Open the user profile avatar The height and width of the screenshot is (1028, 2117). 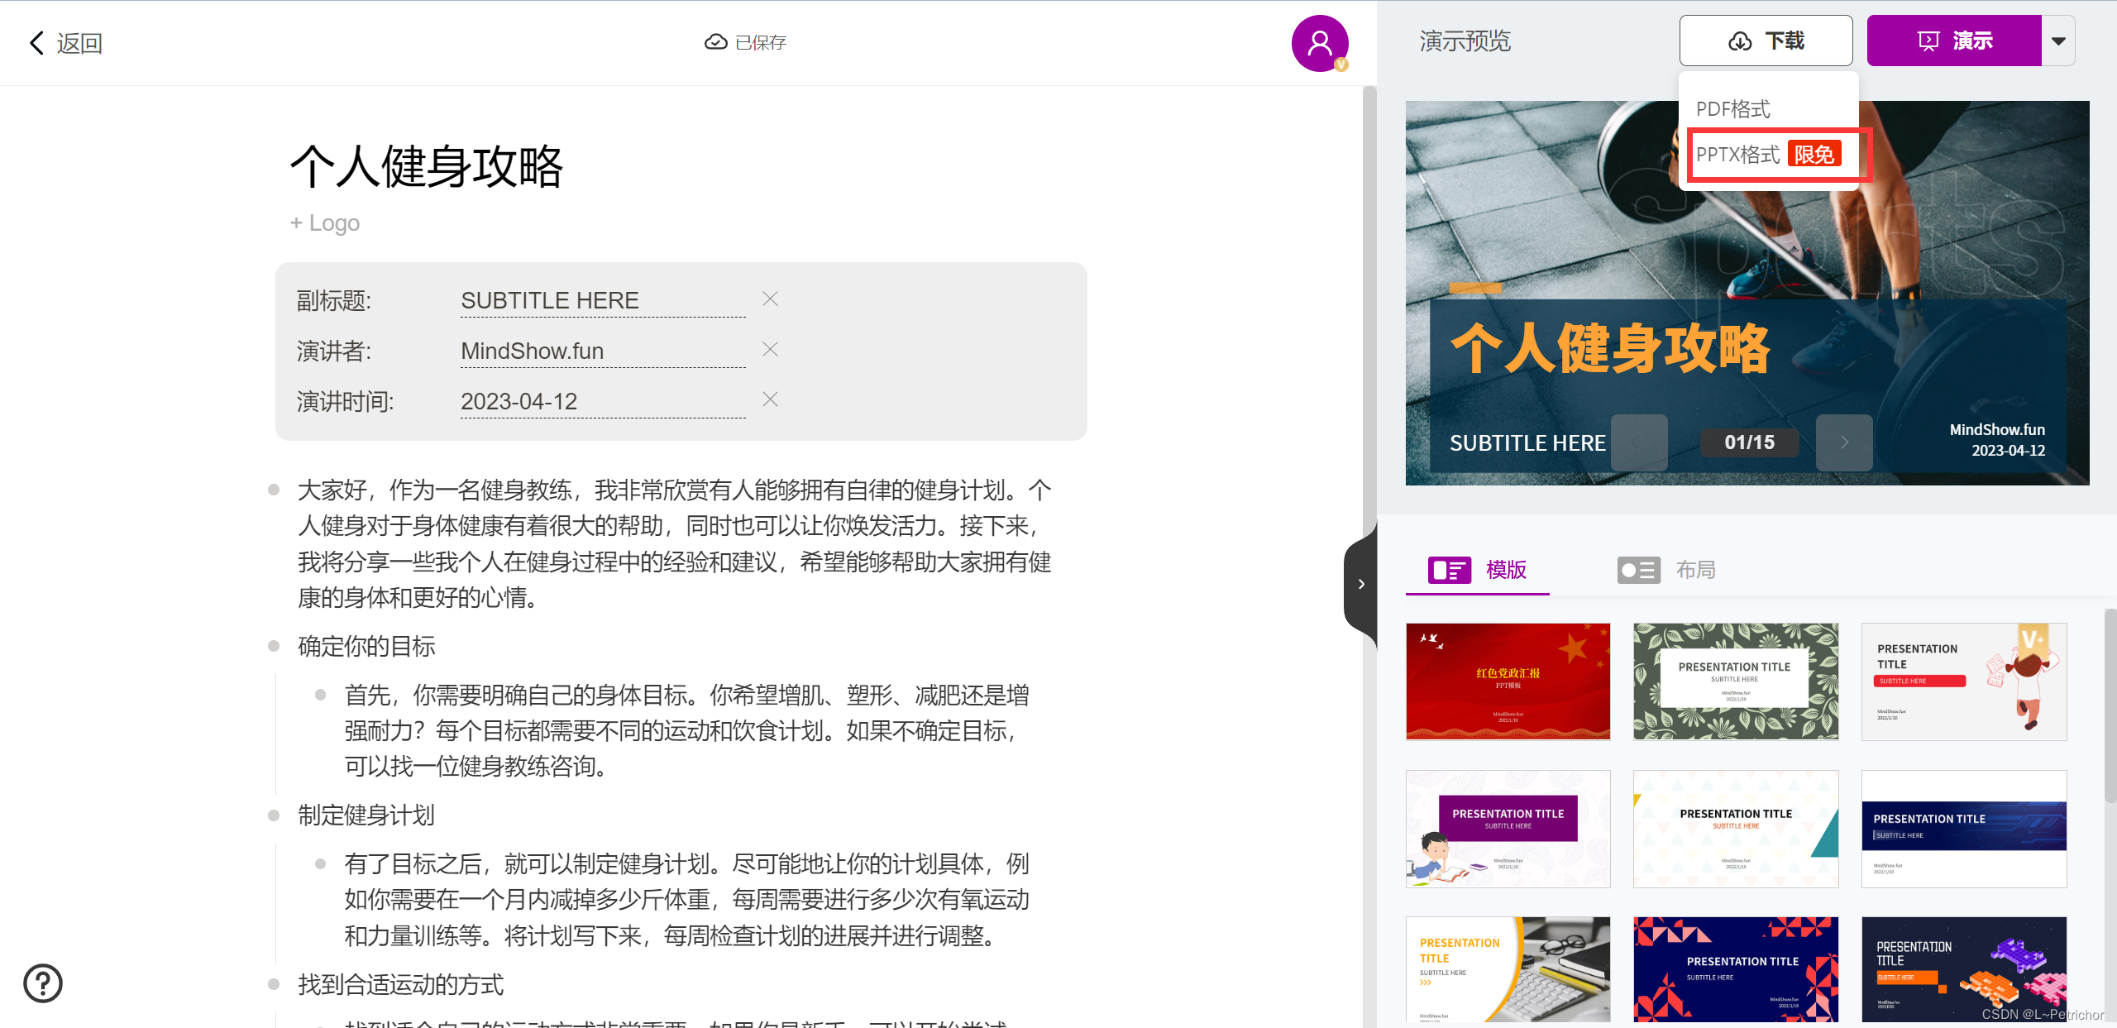(x=1319, y=43)
